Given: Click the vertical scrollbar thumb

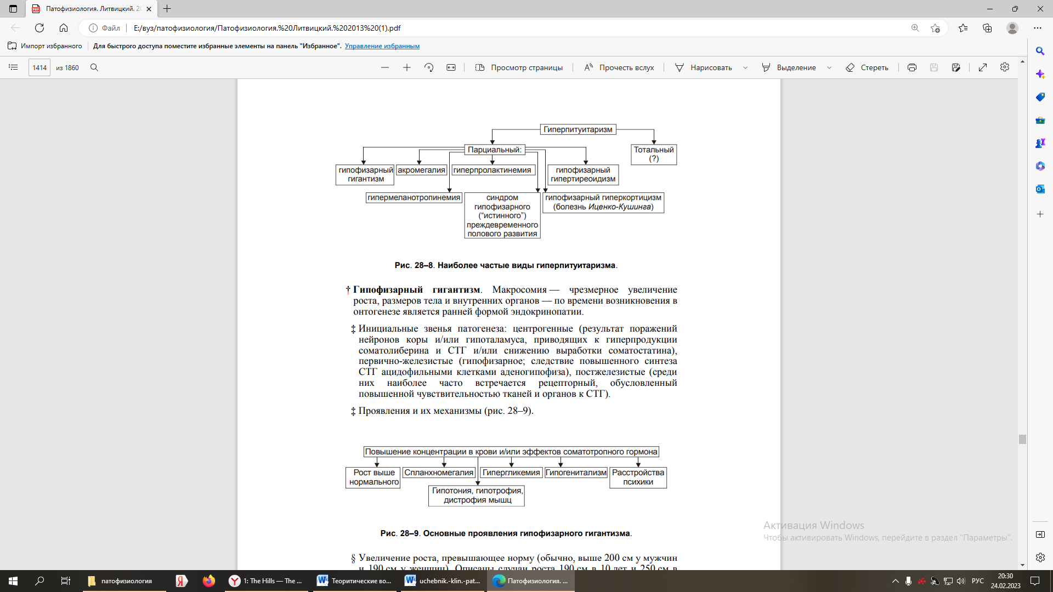Looking at the screenshot, I should coord(1022,439).
